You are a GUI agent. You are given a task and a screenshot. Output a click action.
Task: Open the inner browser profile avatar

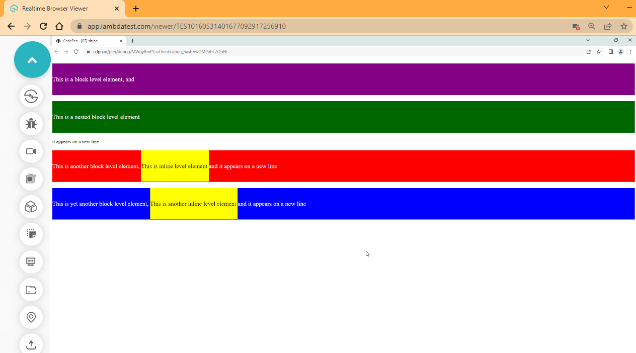(621, 52)
